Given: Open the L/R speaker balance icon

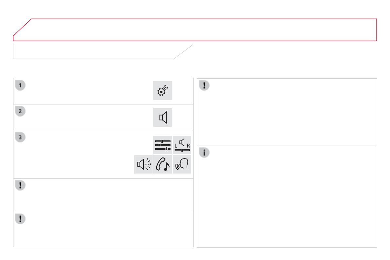Looking at the screenshot, I should 182,145.
